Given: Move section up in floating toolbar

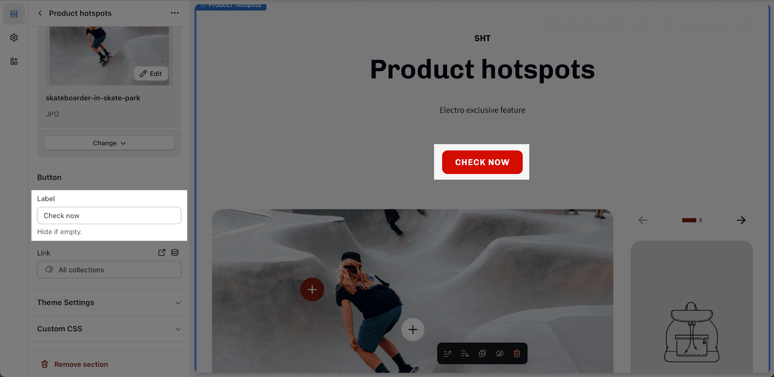Looking at the screenshot, I should coord(447,354).
